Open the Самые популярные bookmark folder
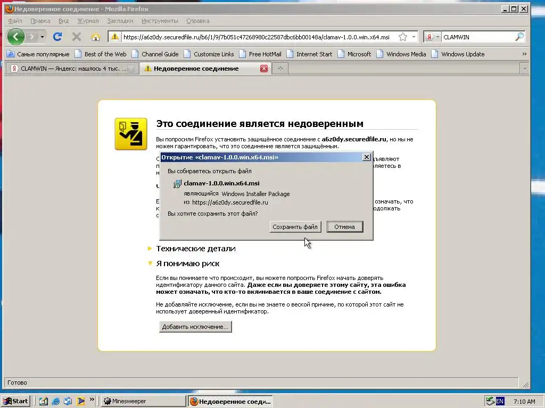This screenshot has height=408, width=545. pos(38,54)
